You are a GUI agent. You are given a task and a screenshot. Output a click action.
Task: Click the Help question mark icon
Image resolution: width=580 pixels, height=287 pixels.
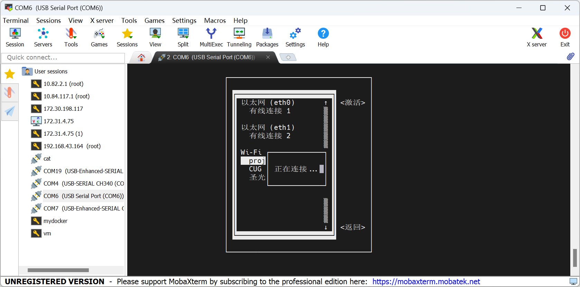(x=323, y=37)
